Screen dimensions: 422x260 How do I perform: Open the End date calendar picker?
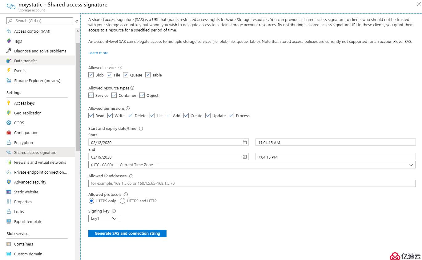click(x=245, y=157)
